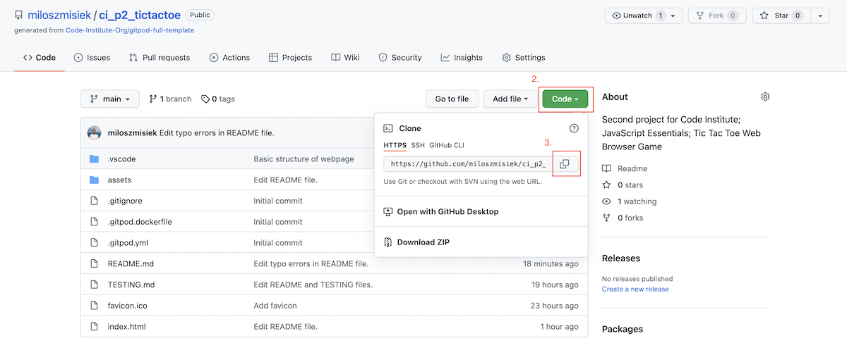Click the Fork button
847x343 pixels.
pos(716,15)
